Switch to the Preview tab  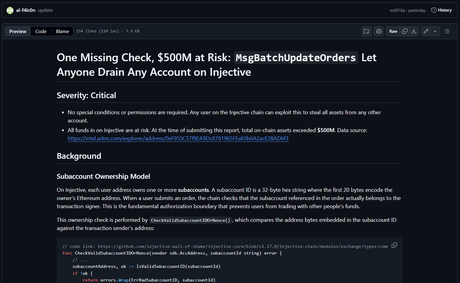point(18,31)
